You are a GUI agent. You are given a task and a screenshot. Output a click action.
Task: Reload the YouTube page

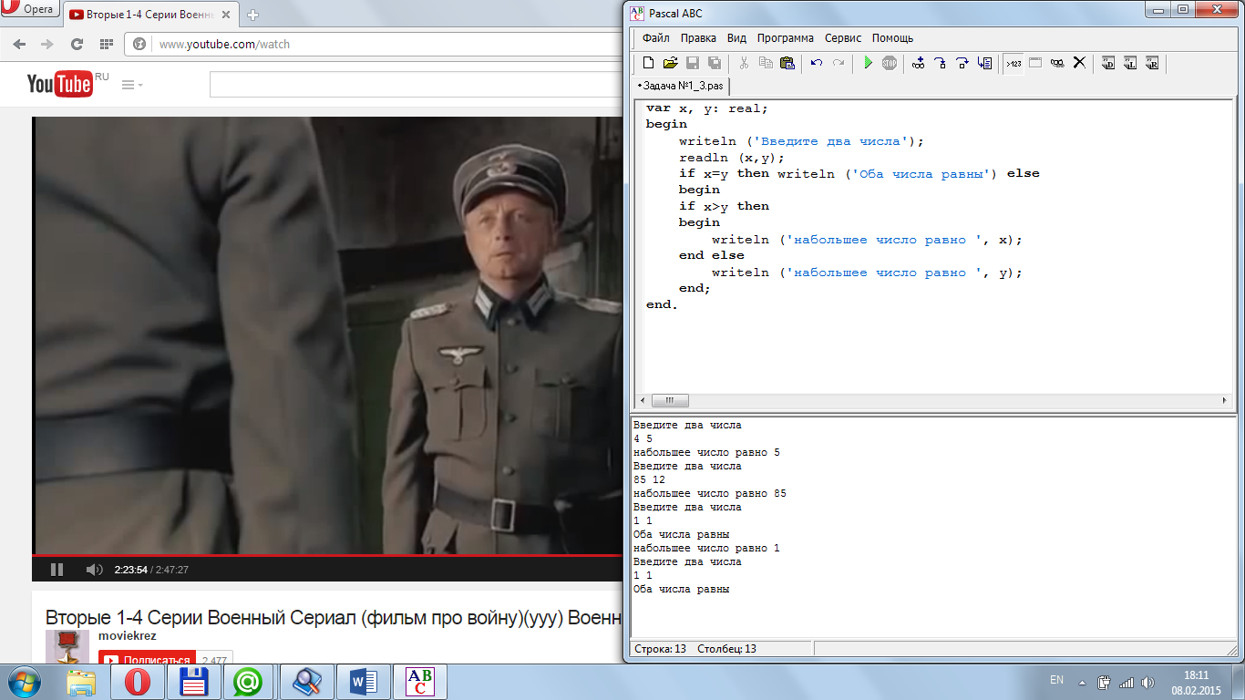pos(77,44)
